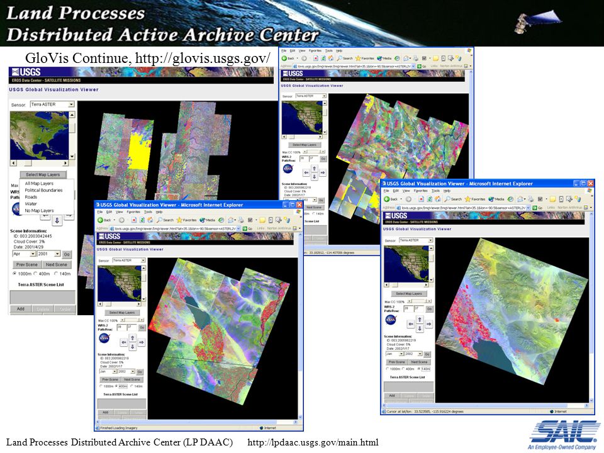The image size is (604, 453).
Task: Click Stop icon in bottom-center IE window
Action: click(x=134, y=220)
